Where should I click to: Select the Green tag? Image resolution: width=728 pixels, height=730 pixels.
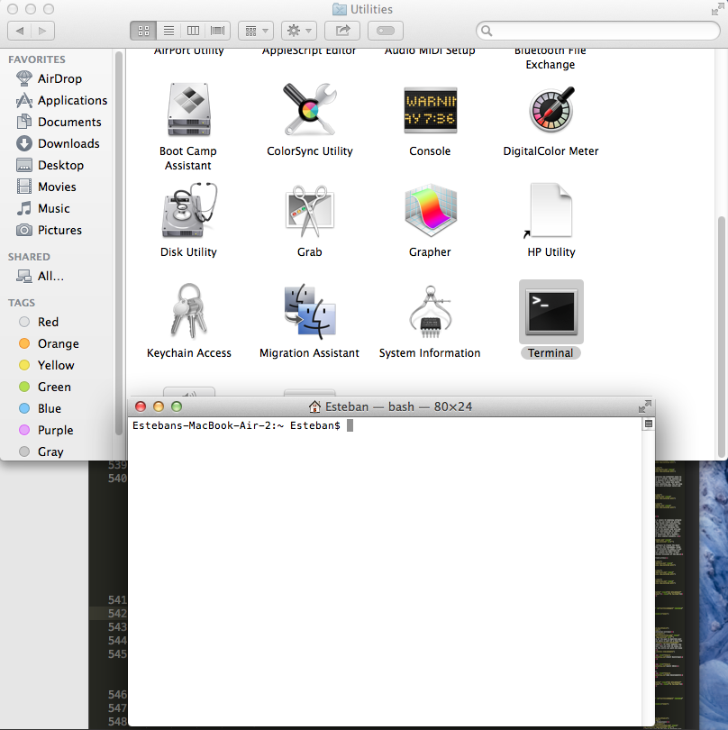tap(45, 387)
